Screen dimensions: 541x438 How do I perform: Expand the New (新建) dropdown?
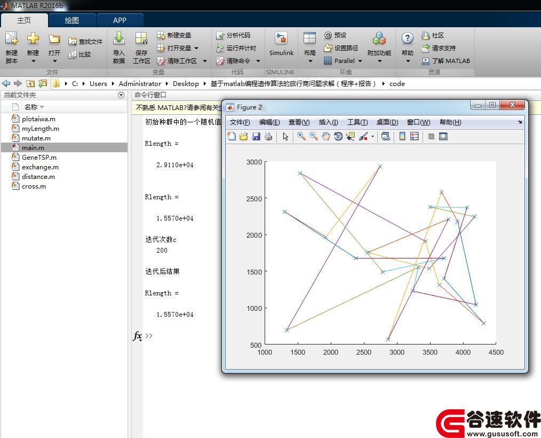(x=33, y=61)
